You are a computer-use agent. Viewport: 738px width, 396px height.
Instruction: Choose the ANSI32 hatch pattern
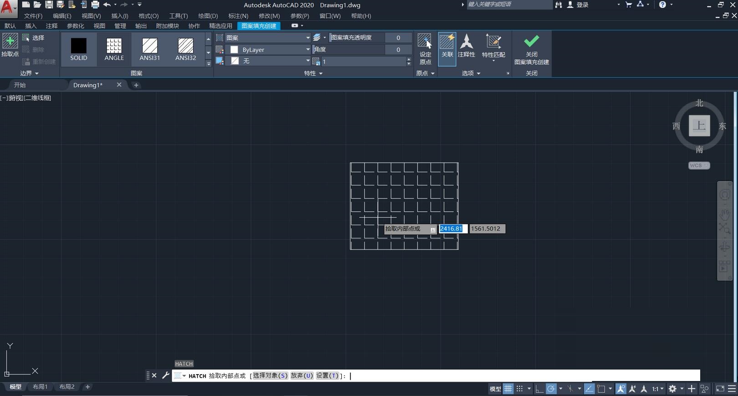click(185, 49)
